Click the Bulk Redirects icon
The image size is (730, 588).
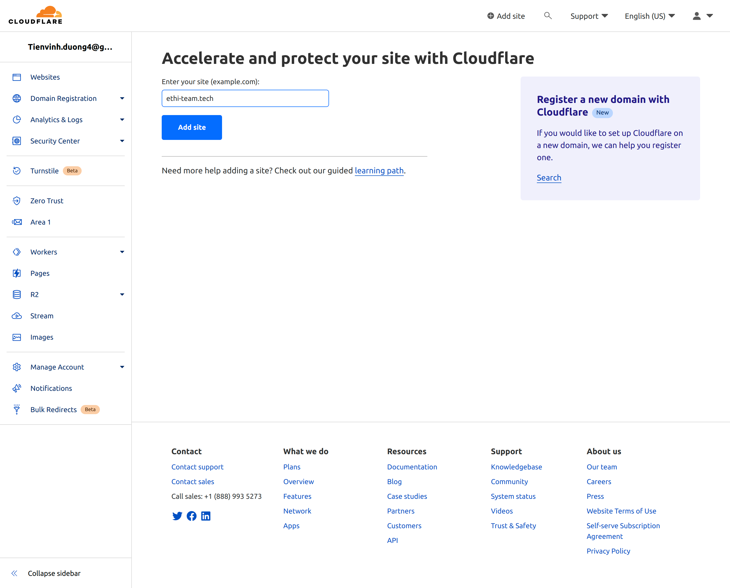click(x=16, y=410)
